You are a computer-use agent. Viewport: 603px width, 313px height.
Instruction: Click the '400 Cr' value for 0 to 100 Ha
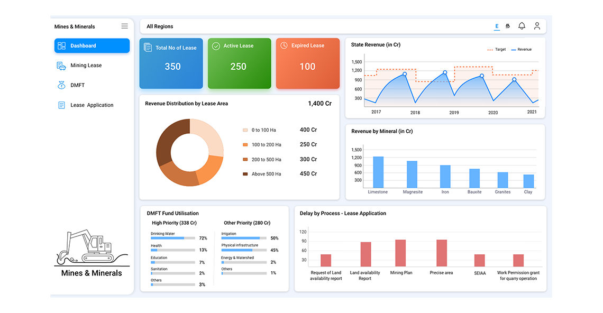click(x=308, y=130)
